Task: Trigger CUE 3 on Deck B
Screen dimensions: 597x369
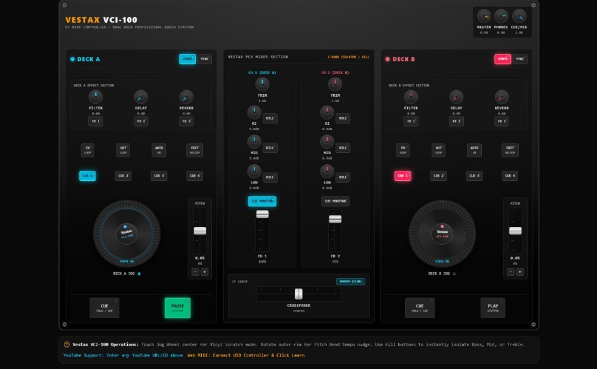Action: coord(474,176)
